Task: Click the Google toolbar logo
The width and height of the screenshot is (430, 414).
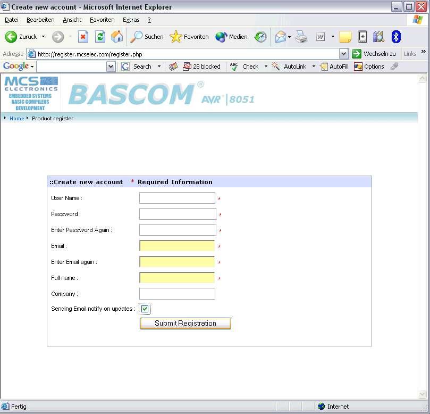Action: tap(16, 66)
